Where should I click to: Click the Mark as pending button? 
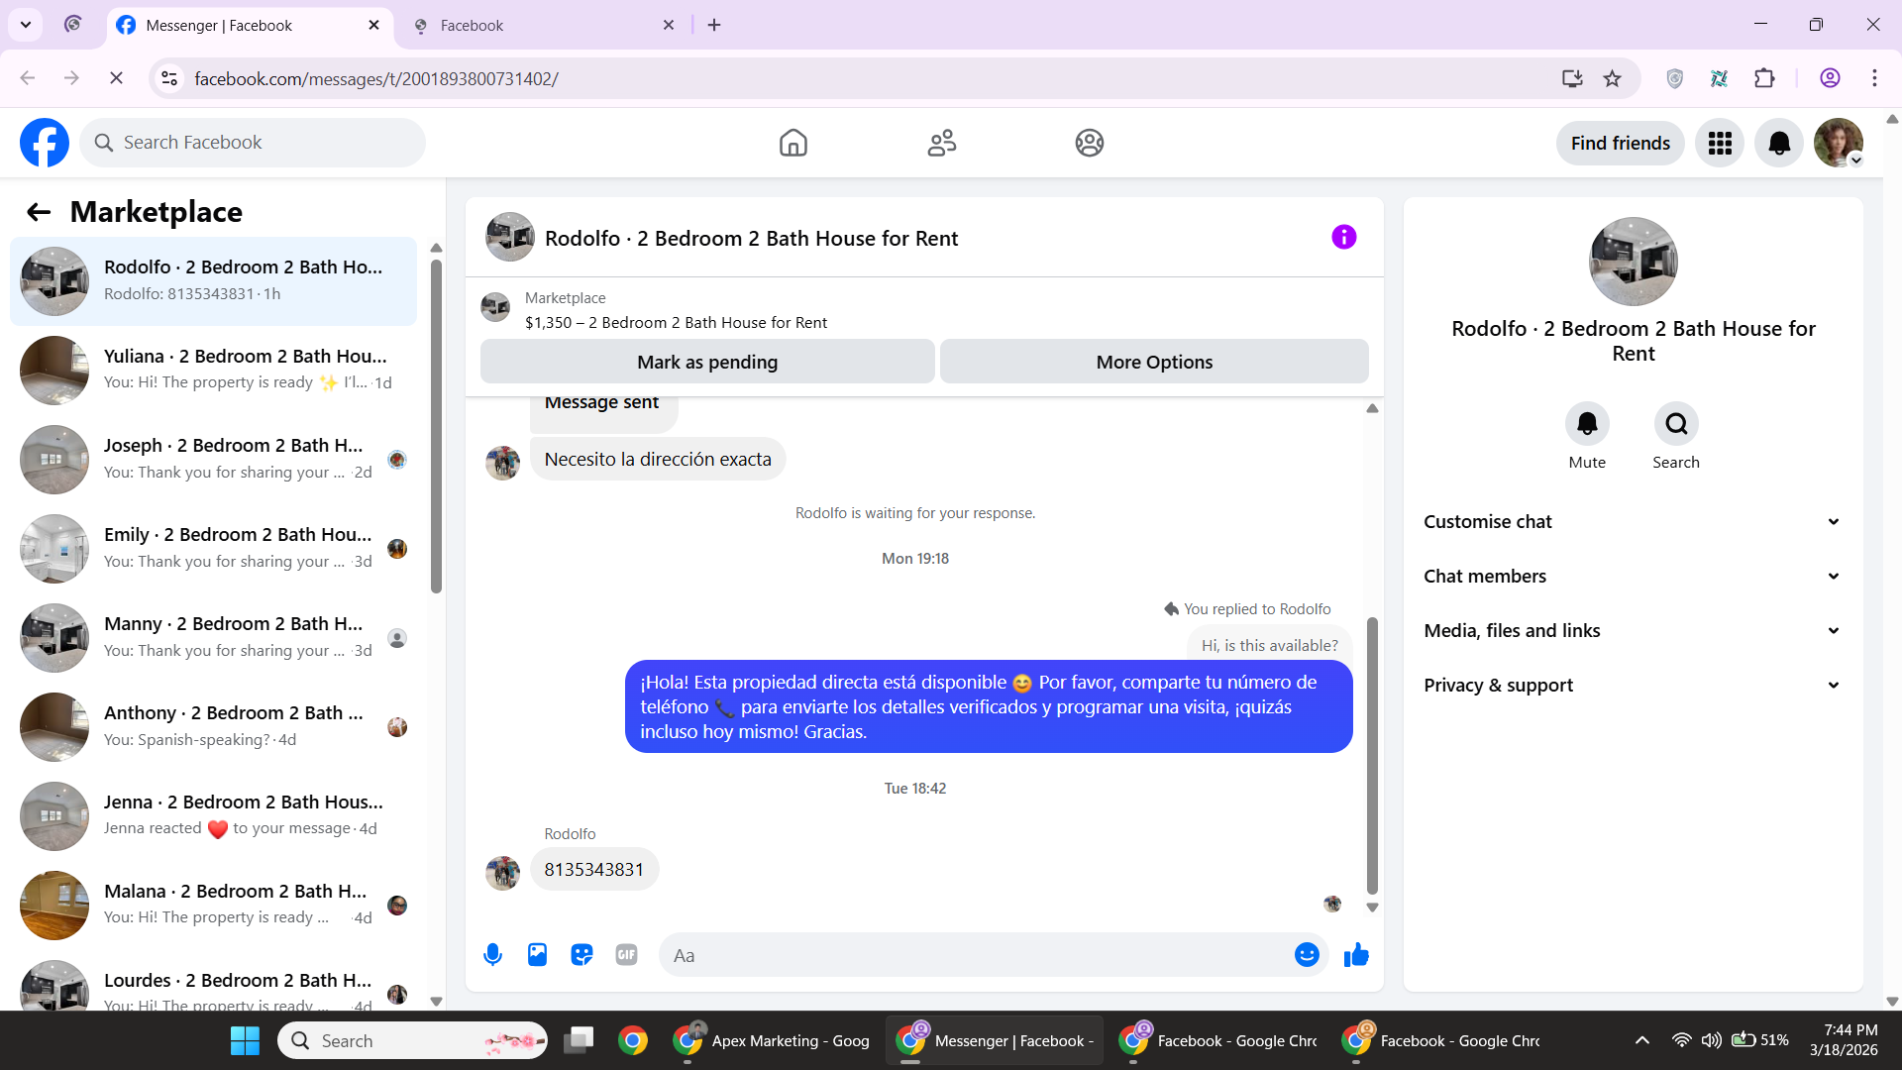707,363
